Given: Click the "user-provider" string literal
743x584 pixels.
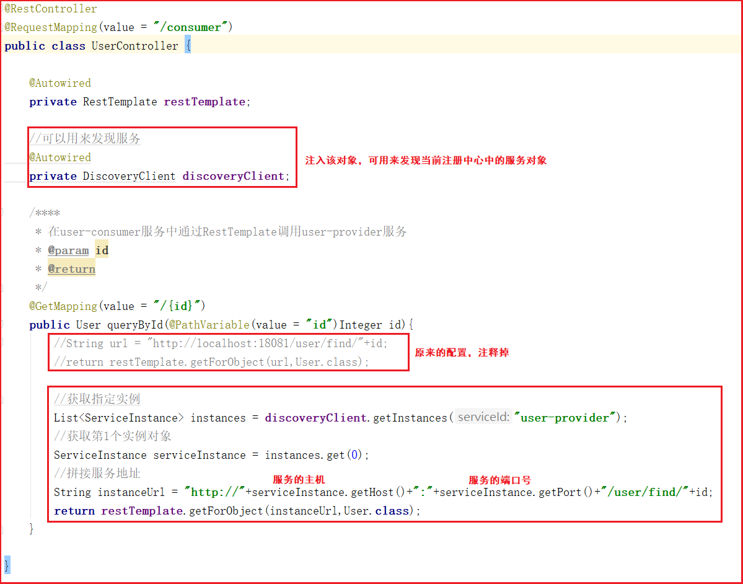Looking at the screenshot, I should pyautogui.click(x=565, y=418).
